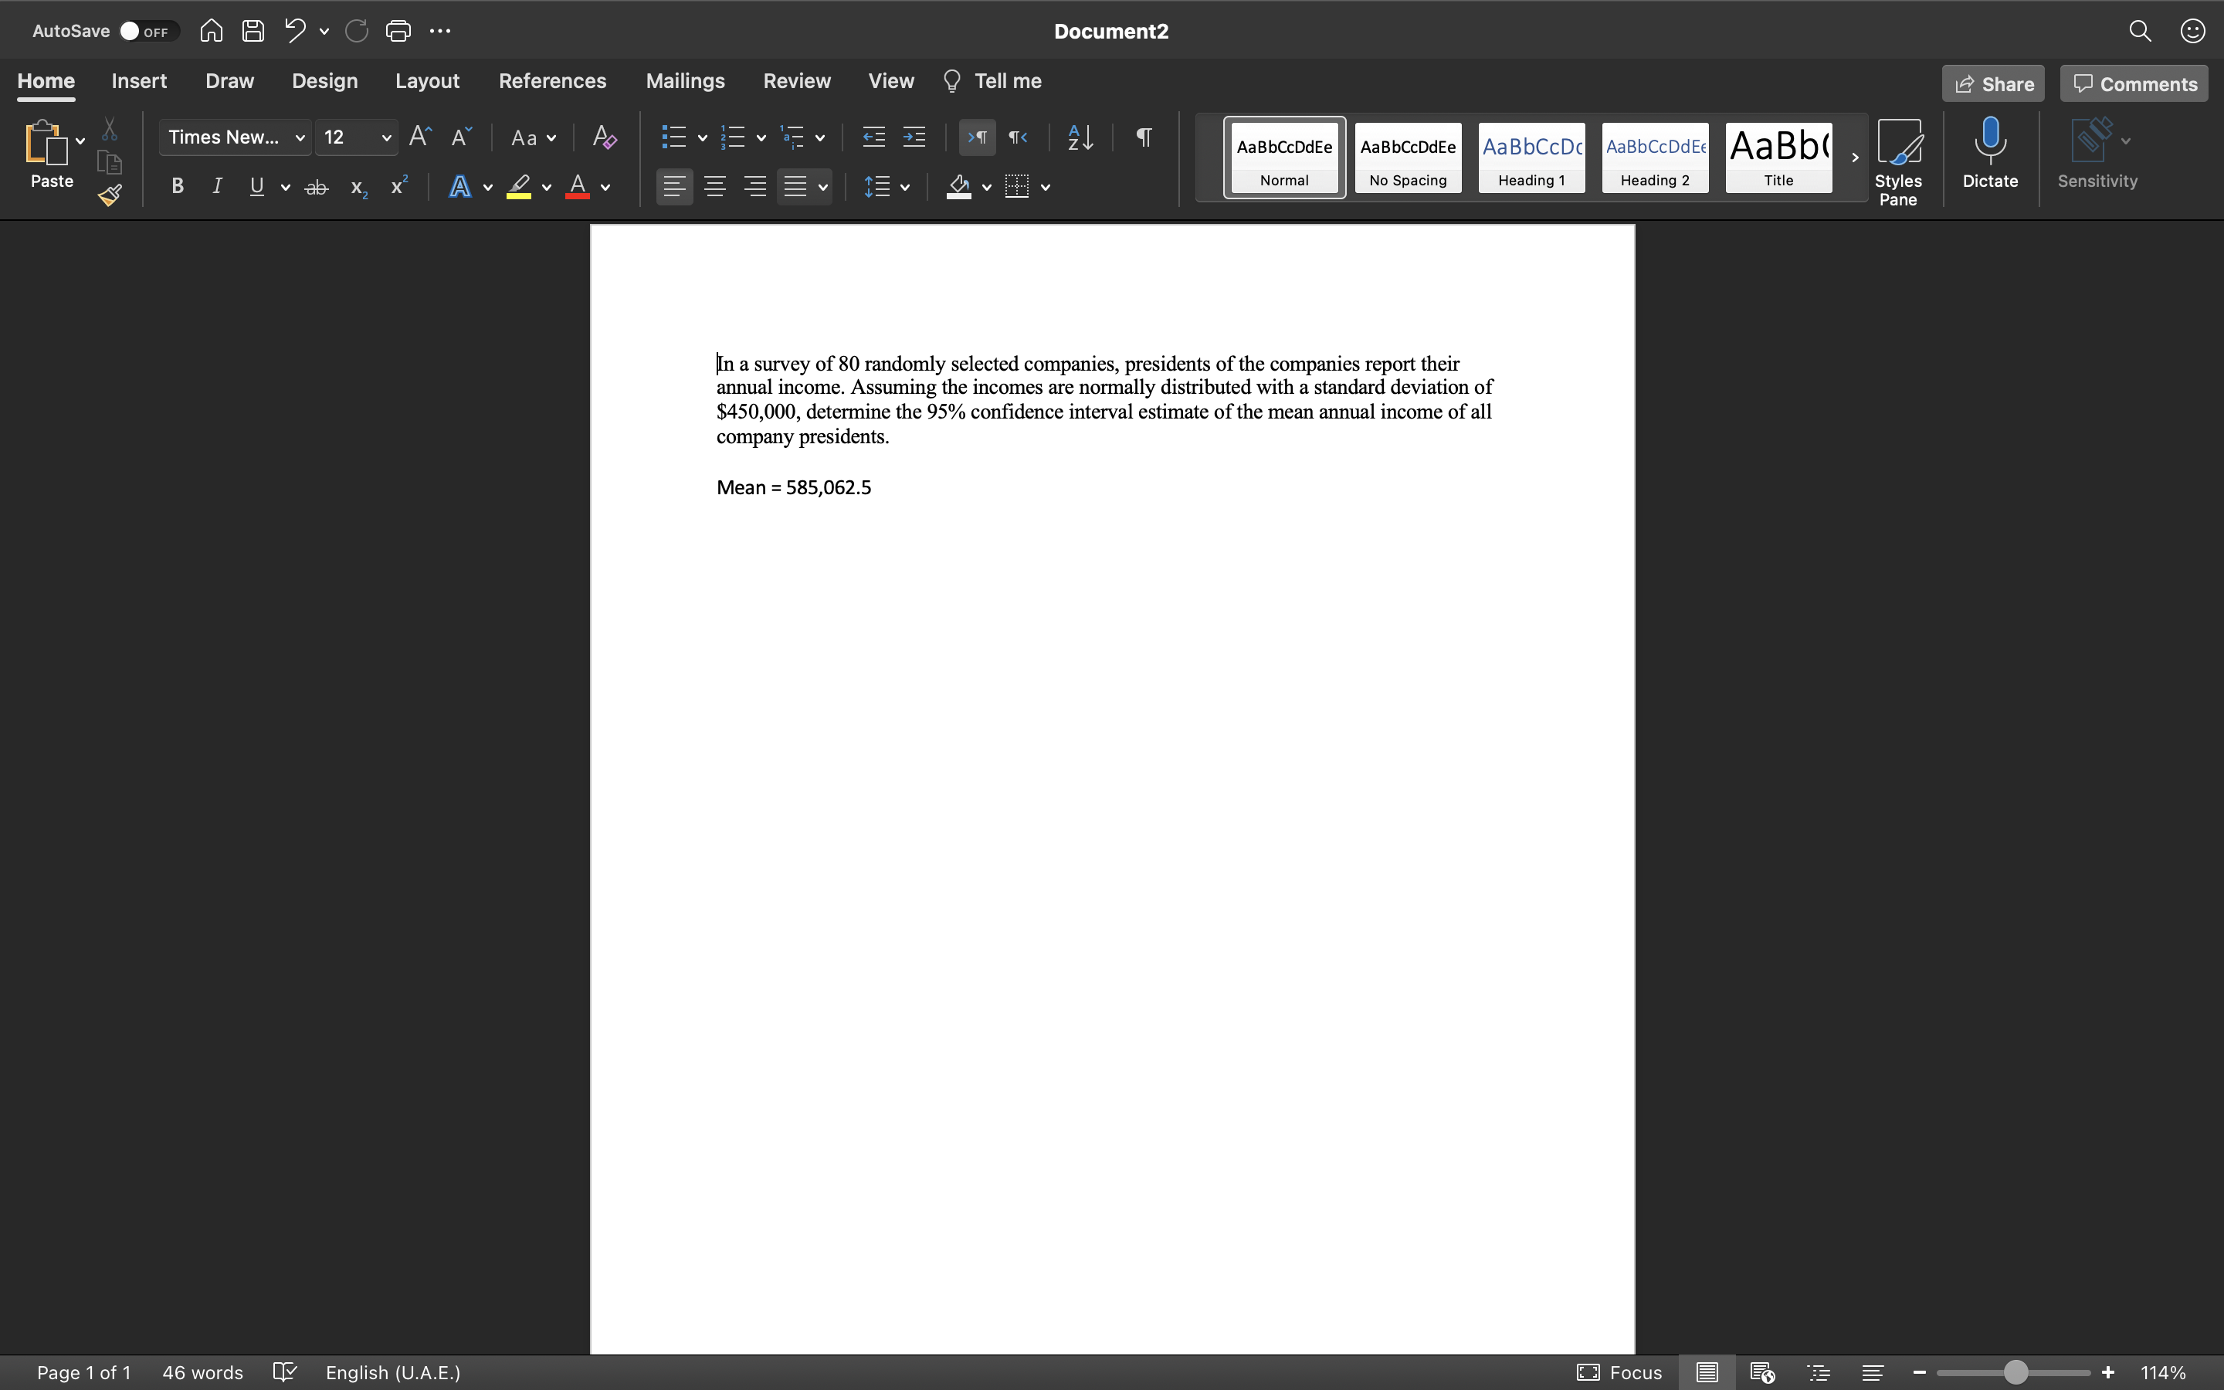This screenshot has width=2224, height=1390.
Task: Sort text with the A-Z sort icon
Action: coord(1080,137)
